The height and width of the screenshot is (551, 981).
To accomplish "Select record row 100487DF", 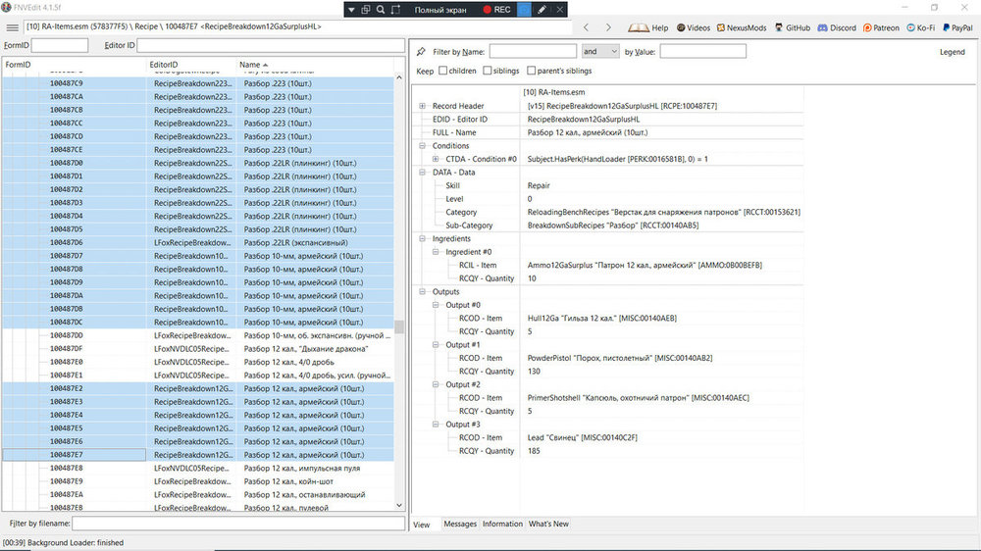I will point(198,349).
